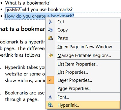Viewport: 121px width, 110px height.
Task: Select the Paste menu entry
Action: [x=83, y=38]
